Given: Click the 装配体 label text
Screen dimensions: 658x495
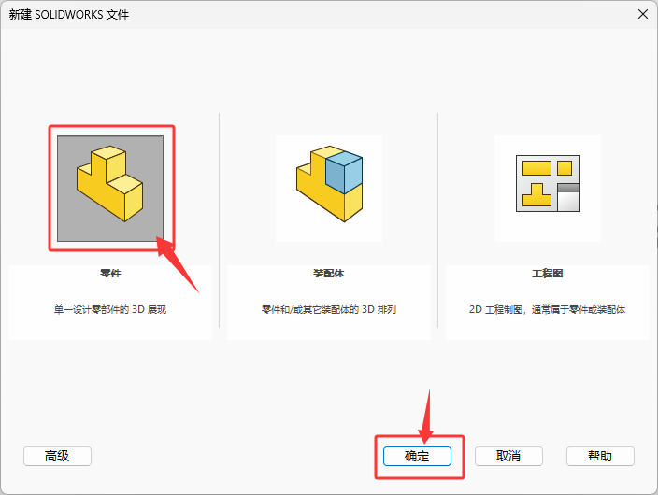Looking at the screenshot, I should [x=329, y=274].
